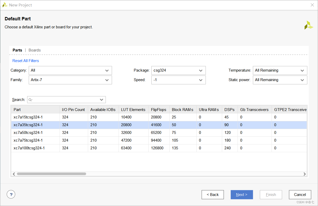Click Block RAMs value 25
This screenshot has height=206, width=318.
(174, 117)
